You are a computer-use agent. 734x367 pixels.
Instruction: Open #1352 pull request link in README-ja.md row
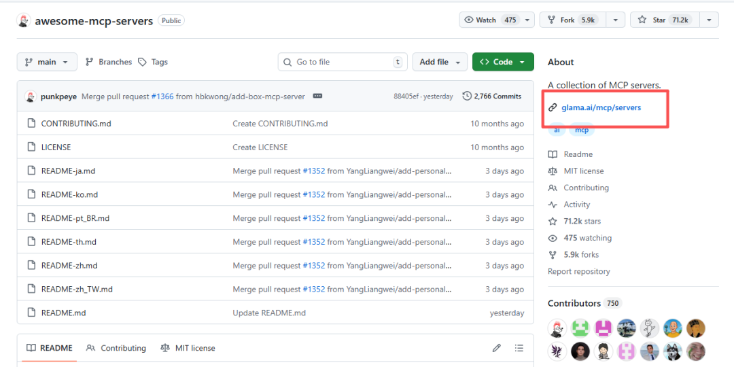click(313, 171)
